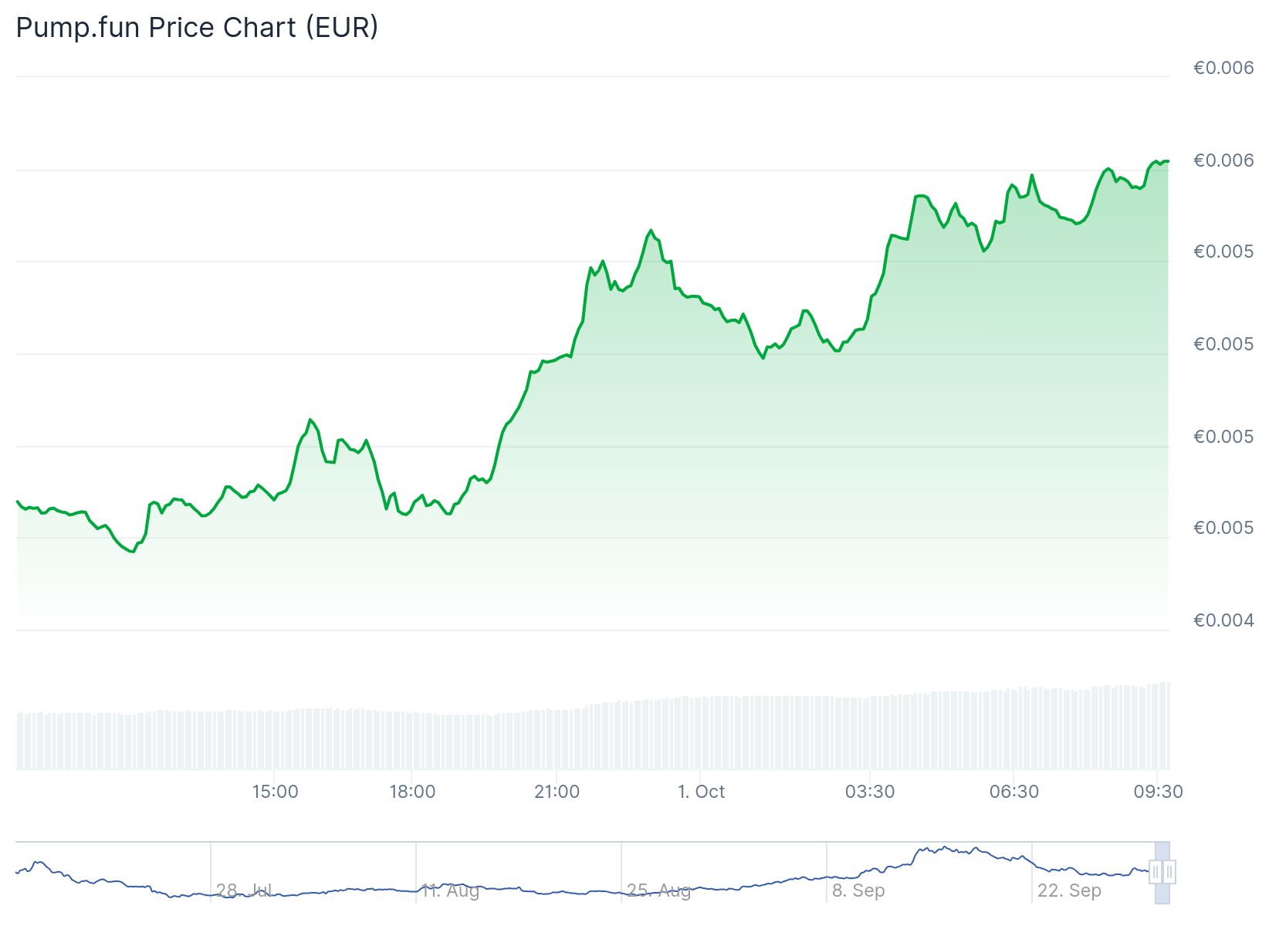Screen dimensions: 1269x926
Task: Click the 15:00 time axis label
Action: click(275, 792)
